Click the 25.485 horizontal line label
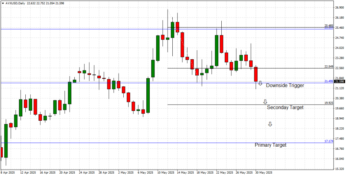 pyautogui.click(x=328, y=26)
